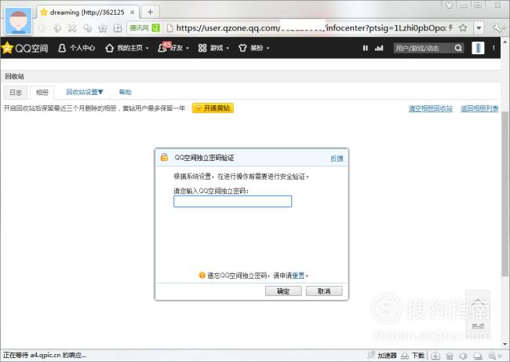Click the green verified site badge
This screenshot has height=362, width=510.
[x=156, y=28]
